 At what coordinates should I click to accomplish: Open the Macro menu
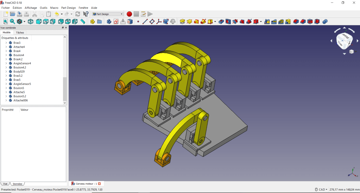54,8
